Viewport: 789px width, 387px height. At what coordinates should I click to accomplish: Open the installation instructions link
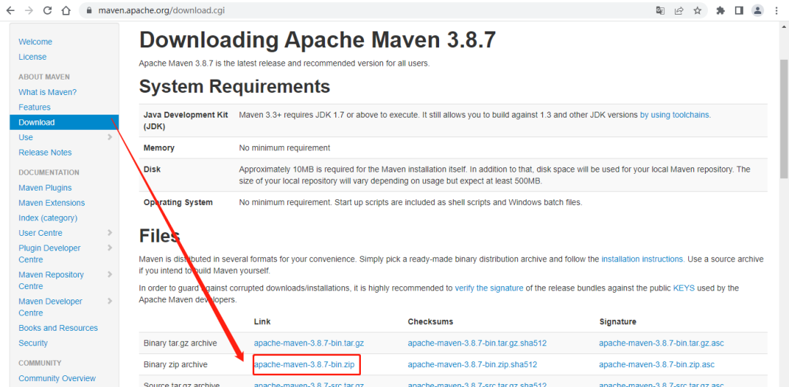pos(643,259)
